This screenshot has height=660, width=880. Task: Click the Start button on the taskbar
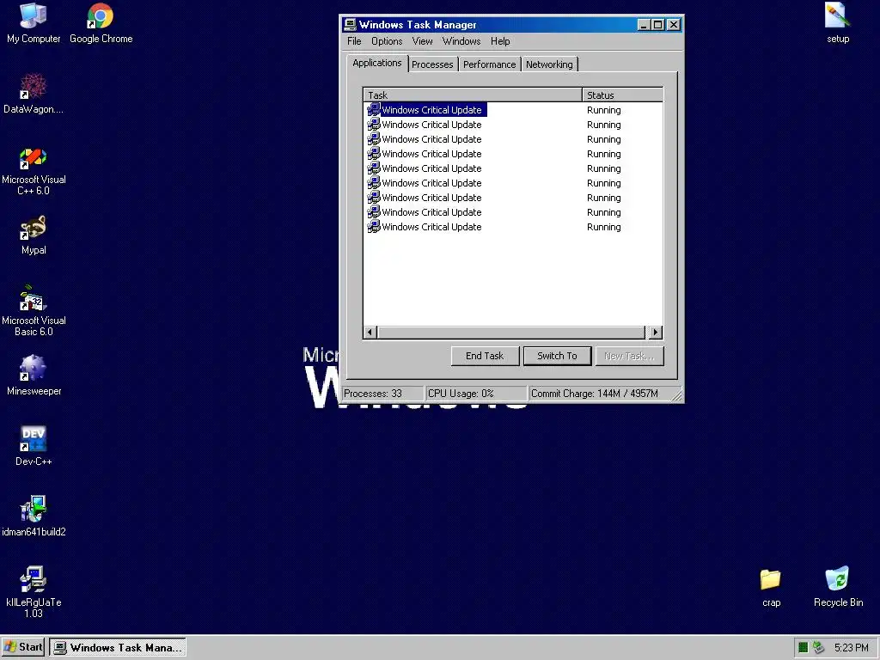pos(23,647)
